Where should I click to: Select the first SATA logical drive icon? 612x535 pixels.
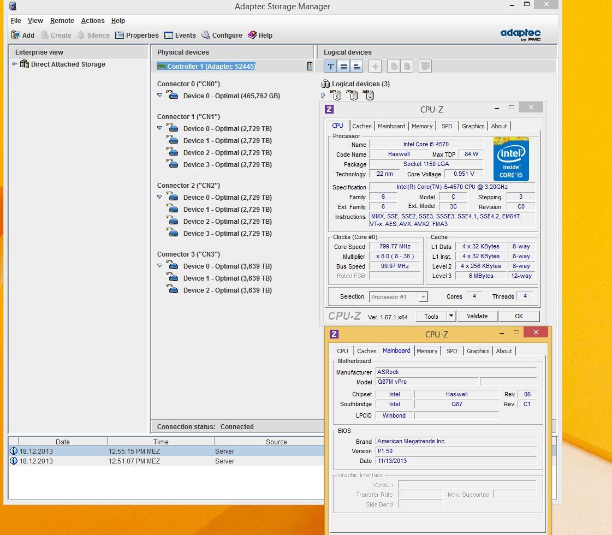[x=335, y=95]
